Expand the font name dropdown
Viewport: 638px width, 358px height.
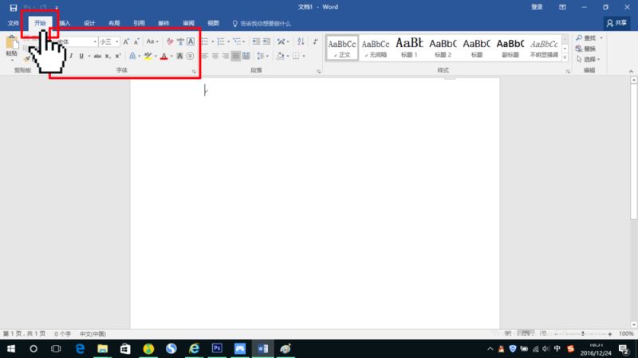pos(95,41)
